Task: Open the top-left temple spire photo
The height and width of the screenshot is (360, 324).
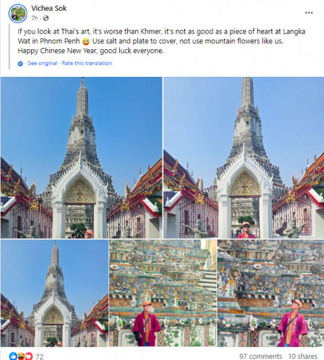Action: coord(81,157)
